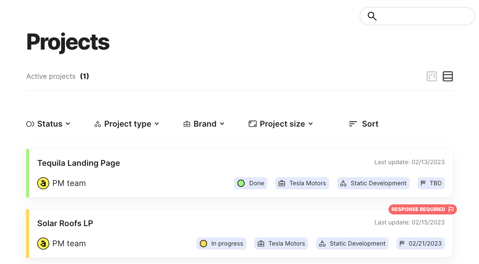Click briefcase icon in Tequila's Tesla Motors tag
This screenshot has width=479, height=264.
click(282, 183)
